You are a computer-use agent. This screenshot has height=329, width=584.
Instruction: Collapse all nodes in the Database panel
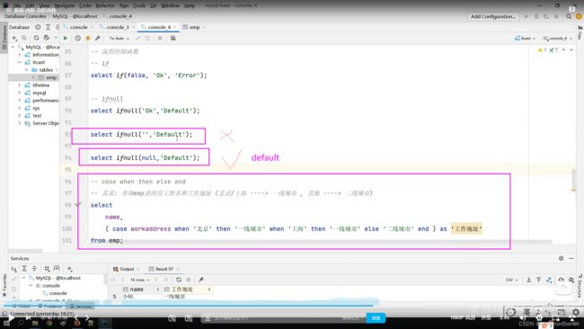[x=57, y=27]
